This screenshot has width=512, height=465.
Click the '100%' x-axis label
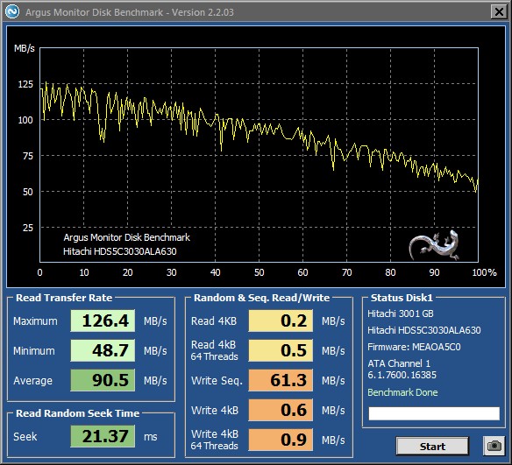(484, 272)
